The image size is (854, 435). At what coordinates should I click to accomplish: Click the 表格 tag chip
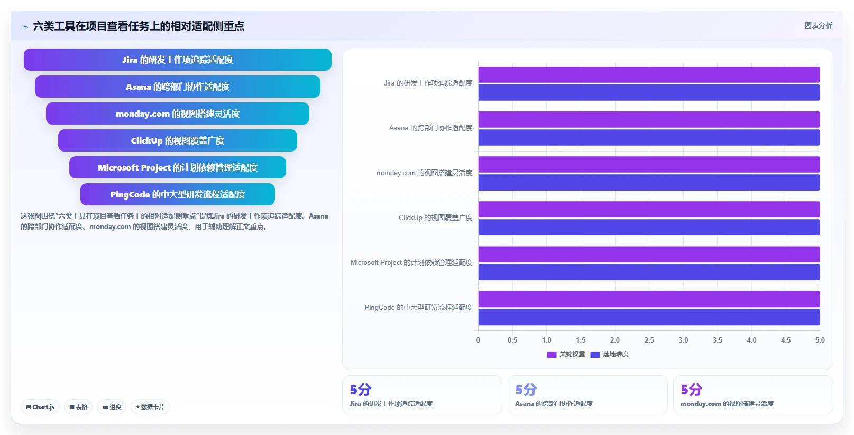coord(78,407)
